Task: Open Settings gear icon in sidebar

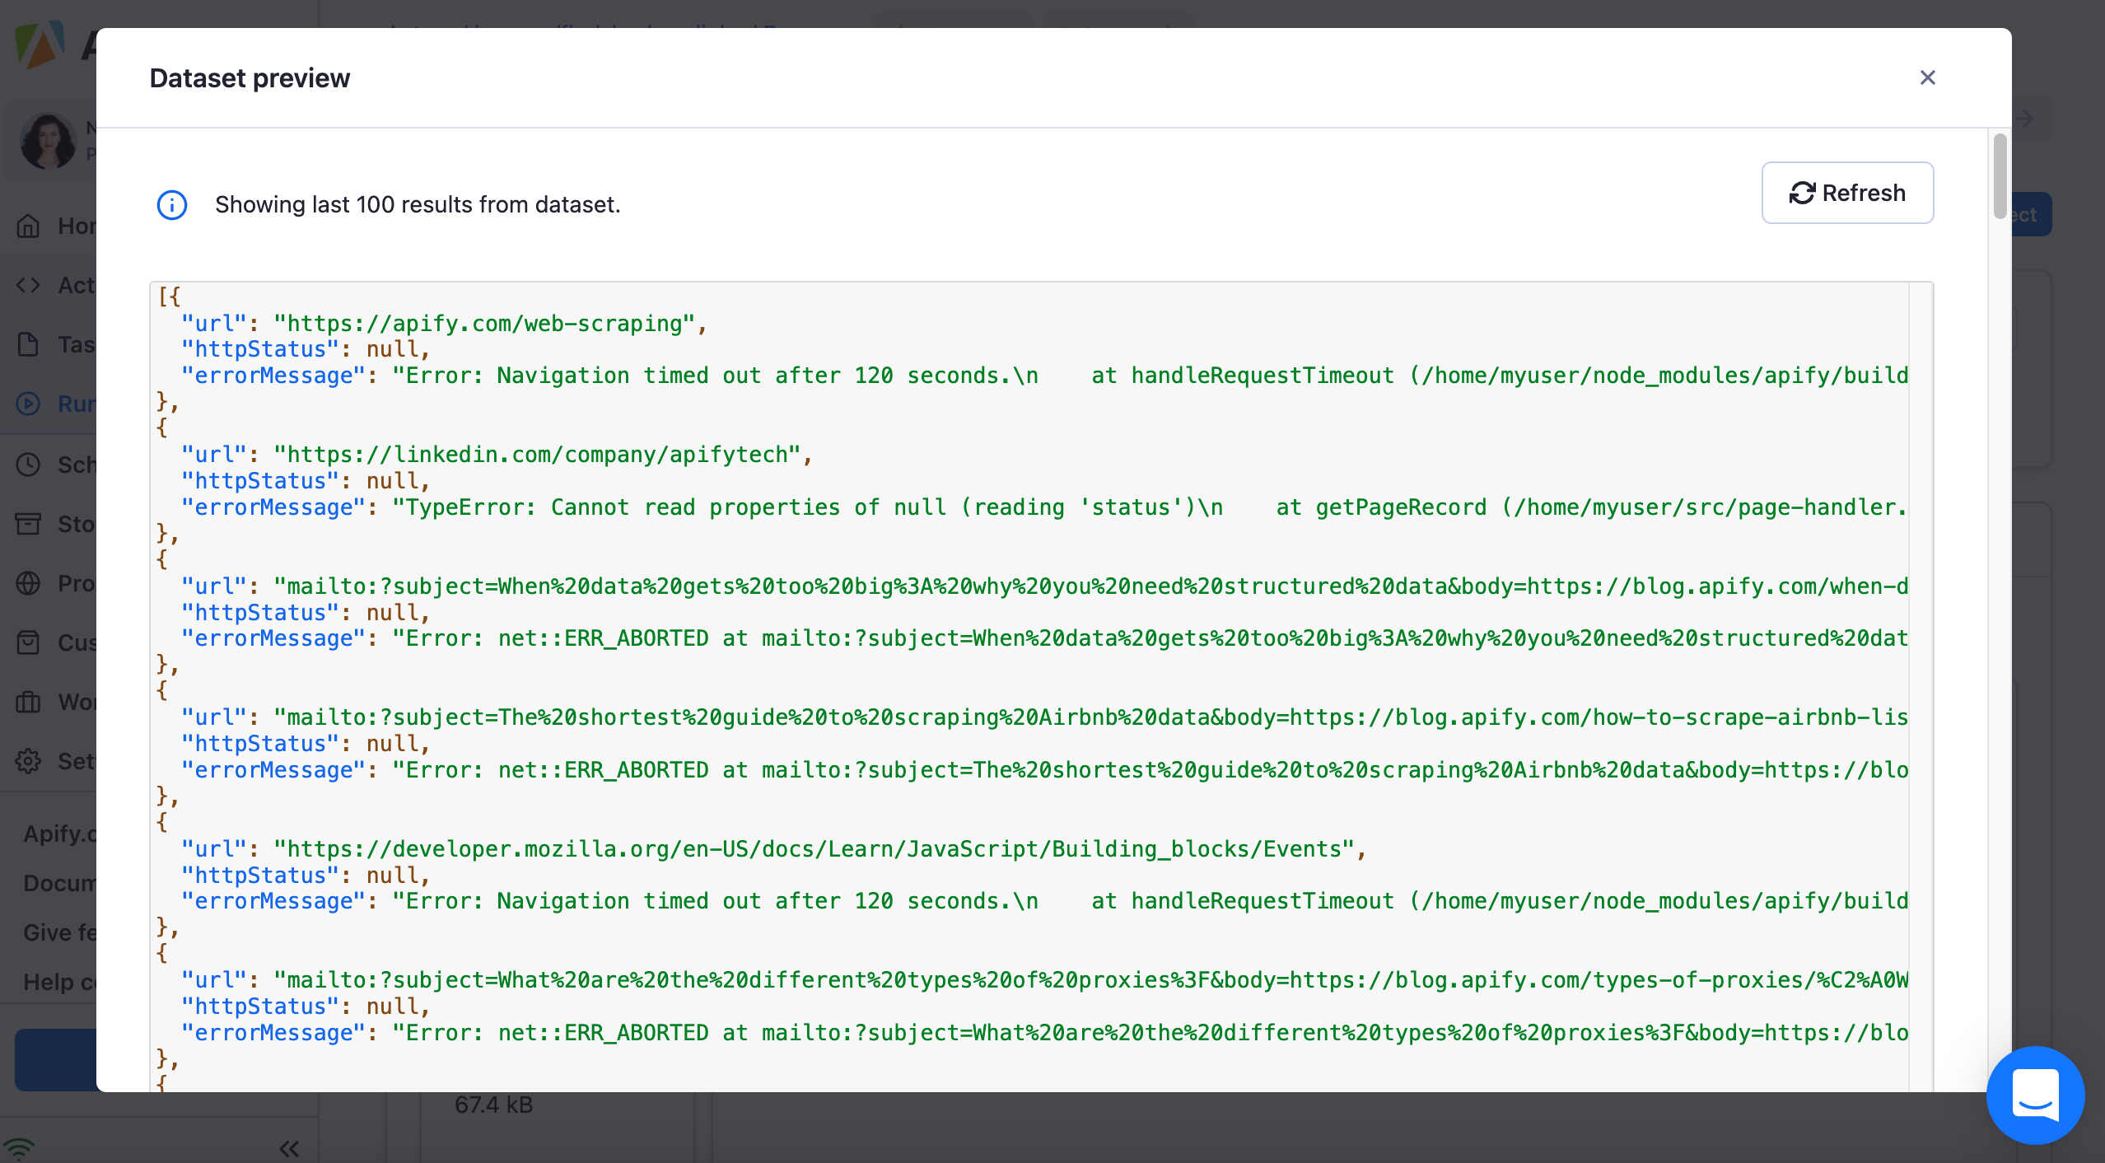Action: pos(28,761)
